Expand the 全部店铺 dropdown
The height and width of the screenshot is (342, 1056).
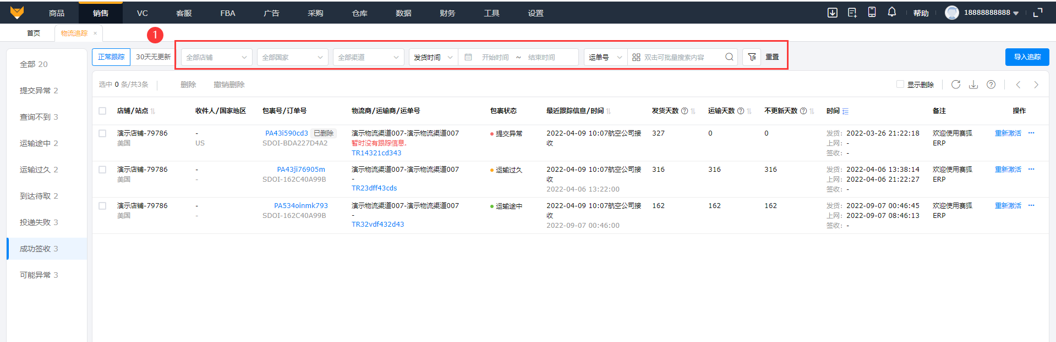[x=216, y=57]
